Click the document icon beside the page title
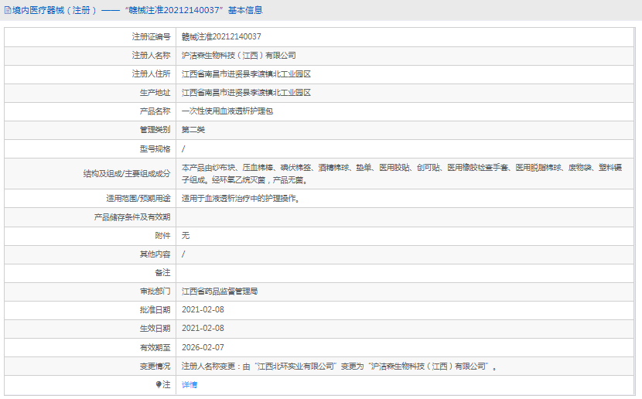This screenshot has height=399, width=642. (x=8, y=10)
